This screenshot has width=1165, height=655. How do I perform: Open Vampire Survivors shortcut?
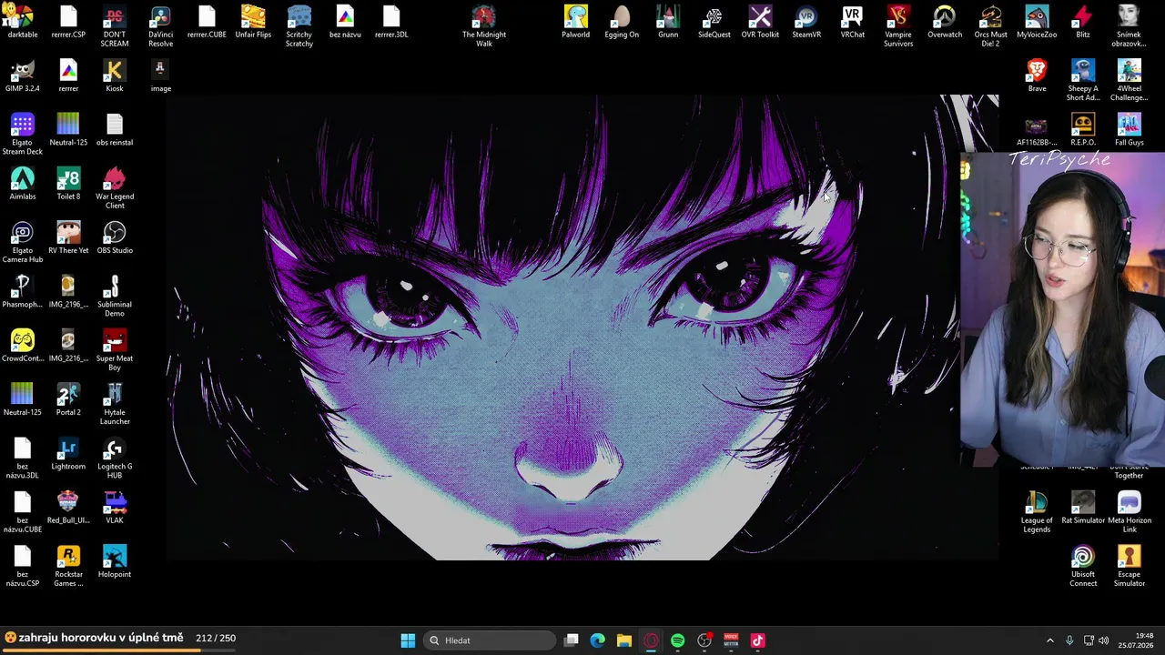898,26
